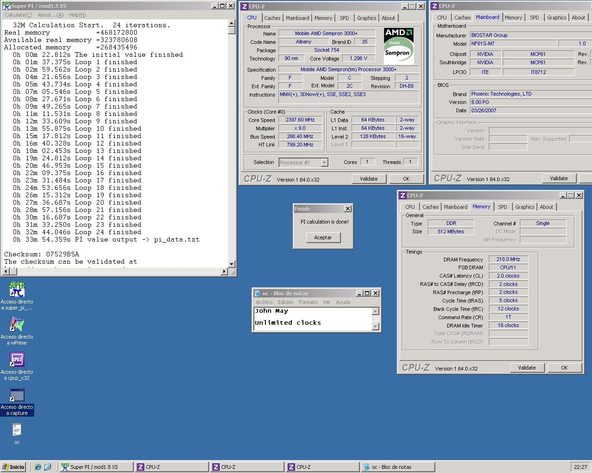Click Validate in CPU-Z CPU window
Screen dimensions: 592x473
[x=369, y=179]
